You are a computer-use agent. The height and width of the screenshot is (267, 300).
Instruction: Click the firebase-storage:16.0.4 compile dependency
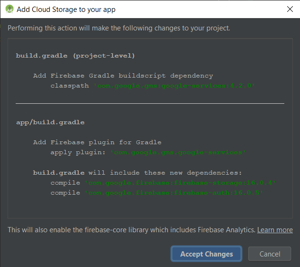[x=180, y=183]
